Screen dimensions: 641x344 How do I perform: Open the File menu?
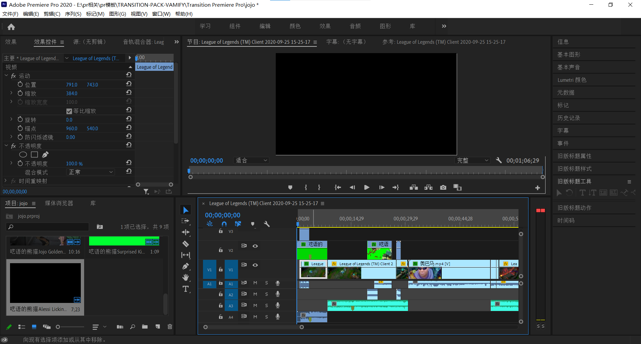tap(10, 14)
